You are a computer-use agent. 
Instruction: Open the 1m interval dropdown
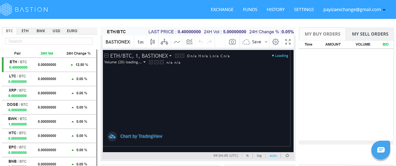coord(140,42)
